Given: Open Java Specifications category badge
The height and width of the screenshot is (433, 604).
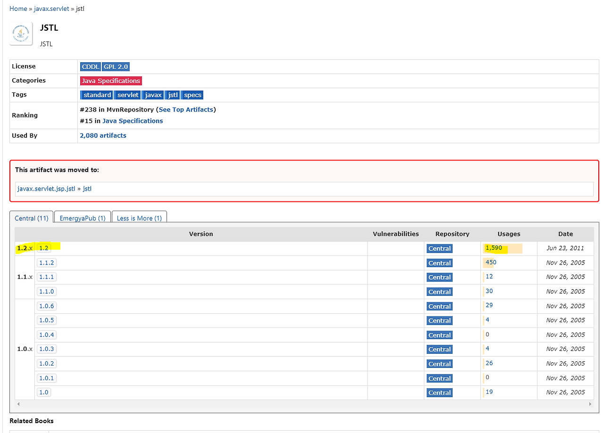Looking at the screenshot, I should tap(111, 81).
